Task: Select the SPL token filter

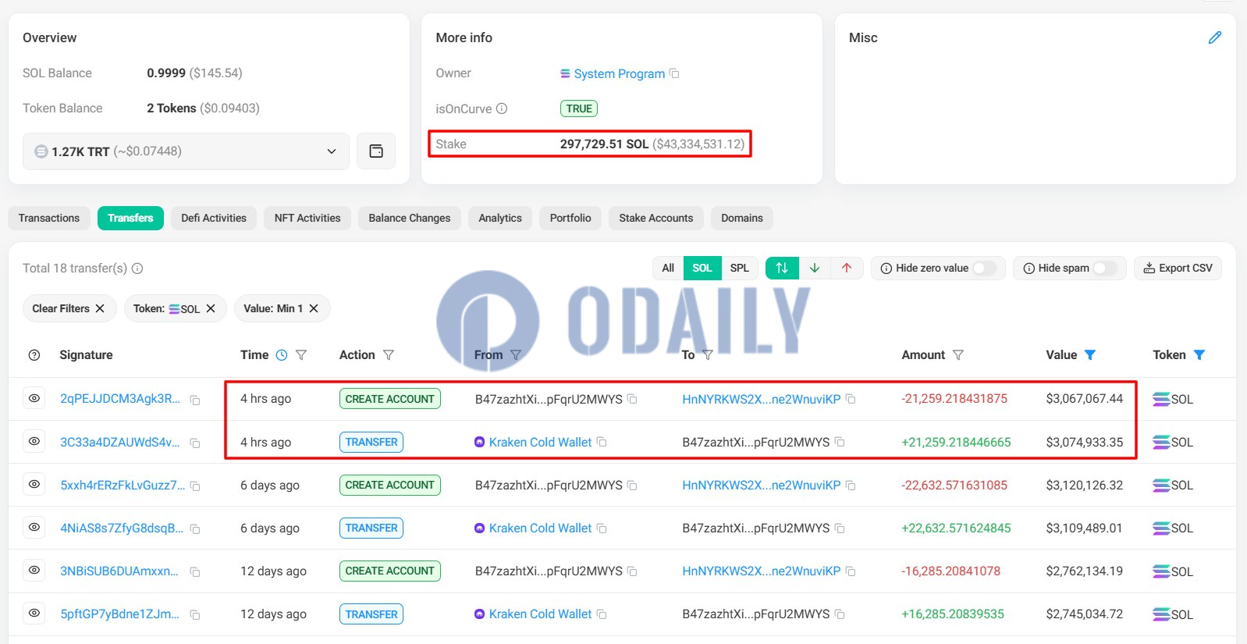Action: [740, 268]
